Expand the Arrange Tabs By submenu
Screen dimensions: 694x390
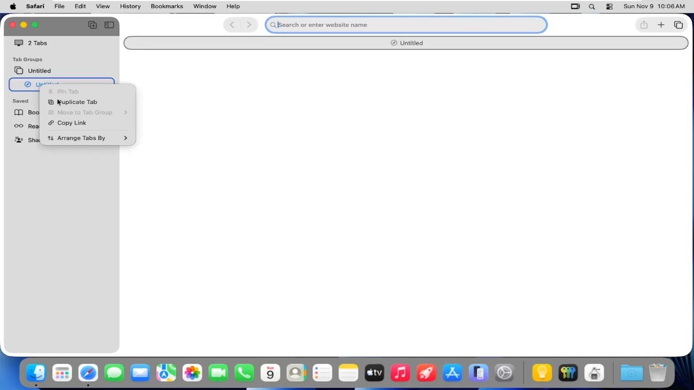[x=87, y=138]
